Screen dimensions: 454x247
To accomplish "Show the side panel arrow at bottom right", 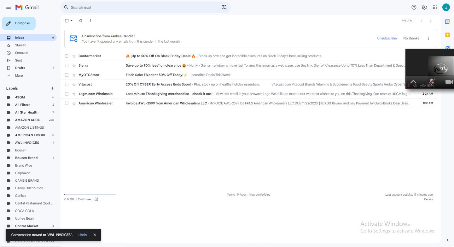I will pyautogui.click(x=447, y=240).
